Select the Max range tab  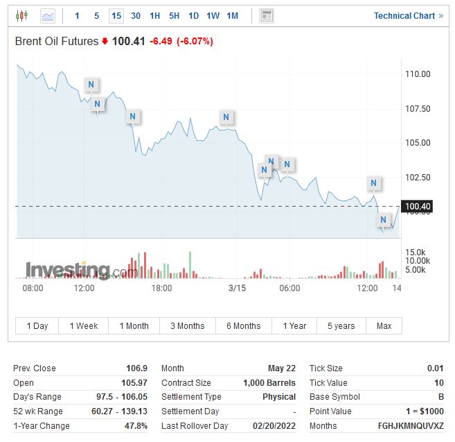(x=384, y=326)
